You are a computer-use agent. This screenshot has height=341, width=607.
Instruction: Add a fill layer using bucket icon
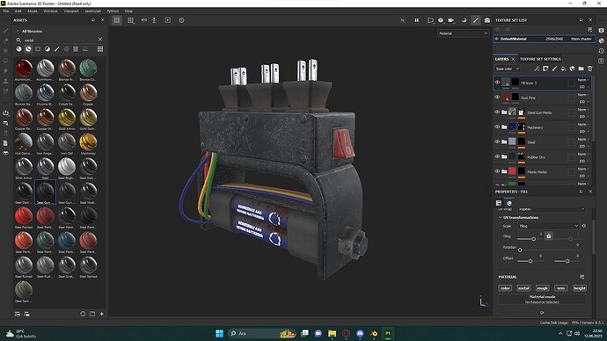point(563,69)
